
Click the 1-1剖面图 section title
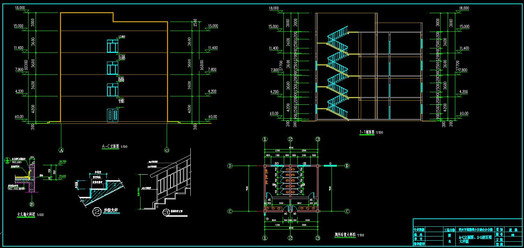[x=366, y=133]
